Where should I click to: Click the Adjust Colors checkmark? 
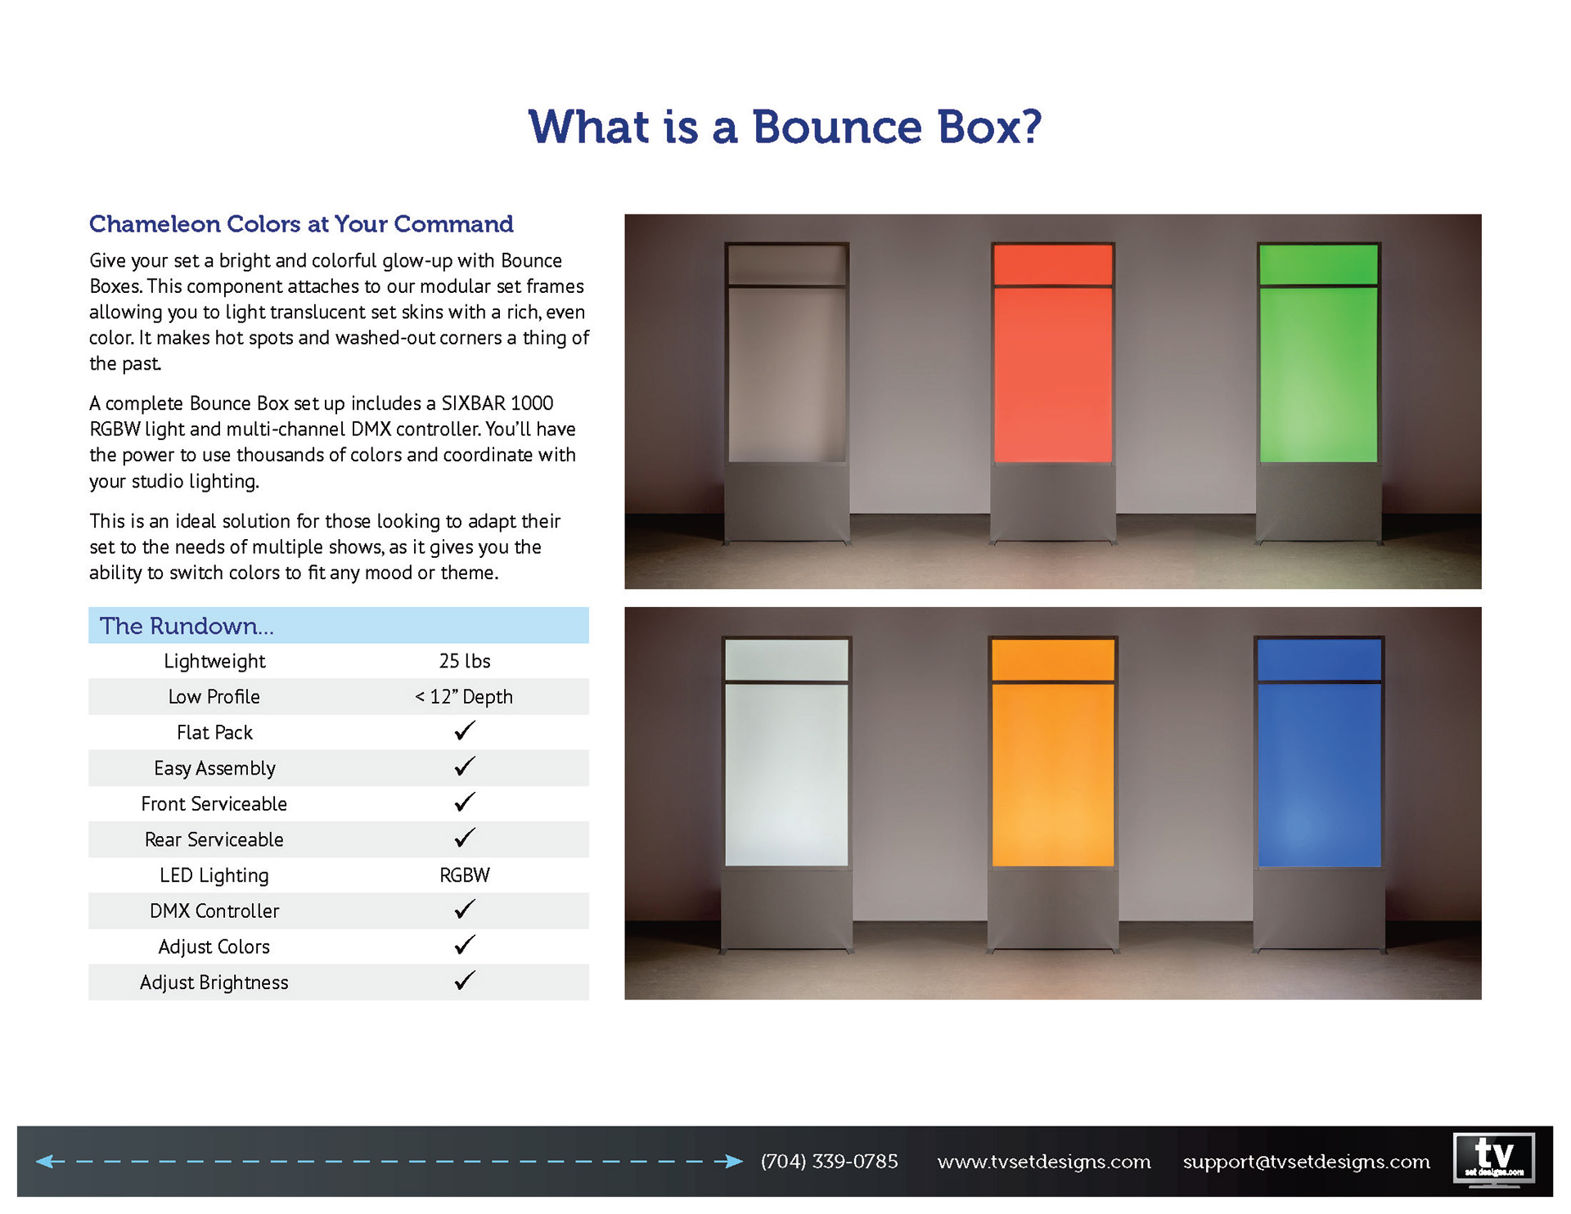tap(465, 945)
